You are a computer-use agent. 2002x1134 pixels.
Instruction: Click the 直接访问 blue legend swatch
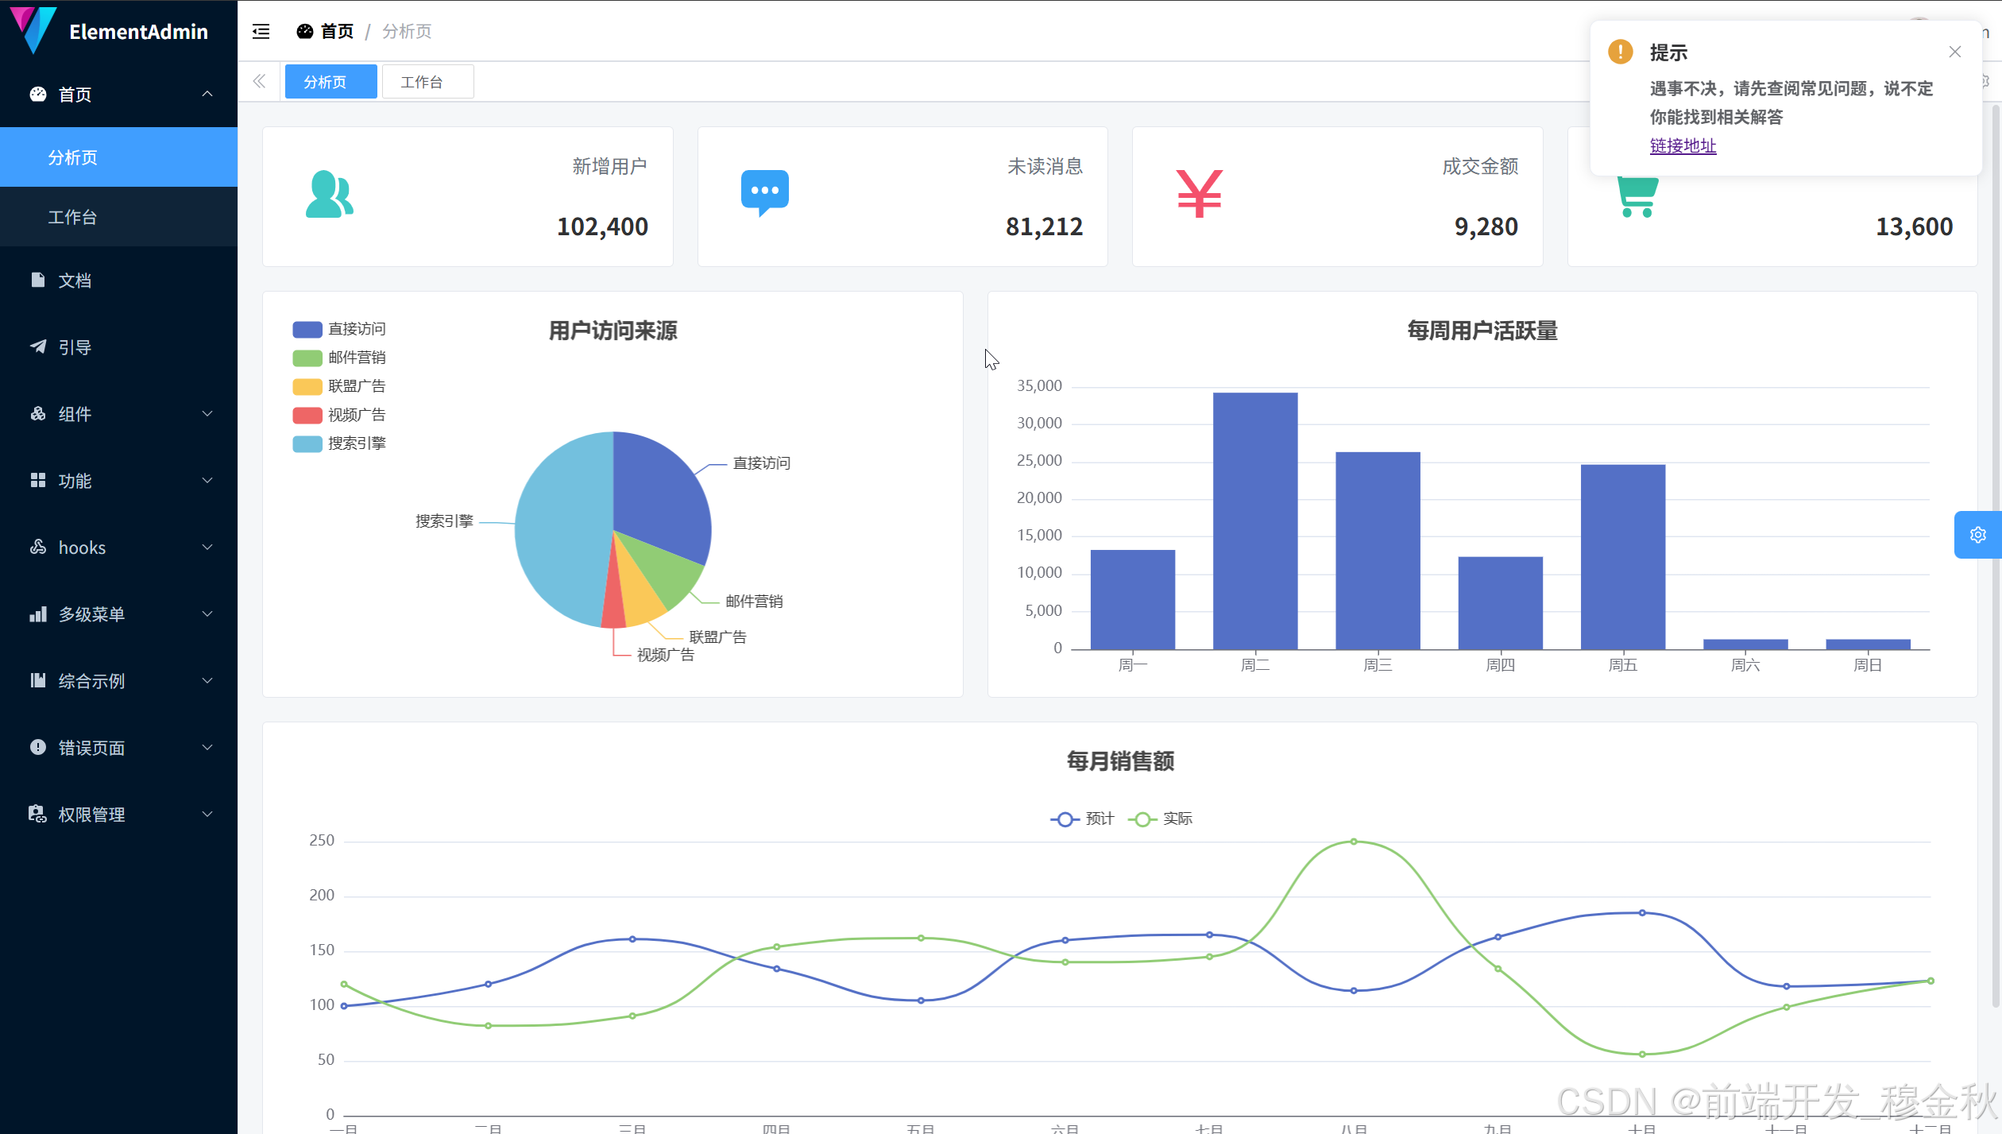(307, 329)
